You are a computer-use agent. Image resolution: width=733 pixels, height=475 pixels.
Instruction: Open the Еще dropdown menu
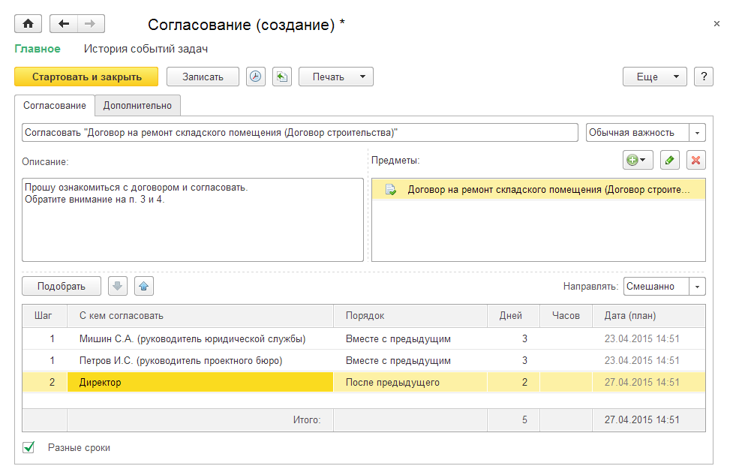pos(654,77)
